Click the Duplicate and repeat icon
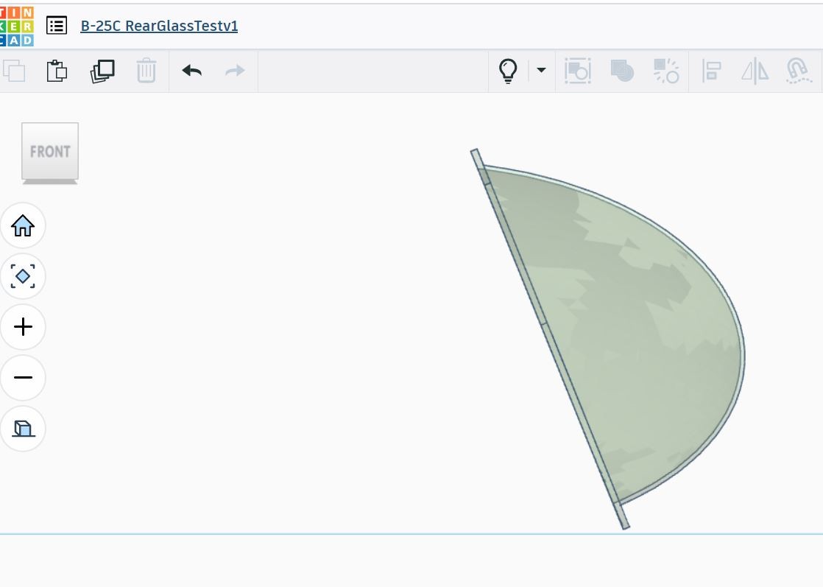Screen dimensions: 823x587 pyautogui.click(x=102, y=71)
